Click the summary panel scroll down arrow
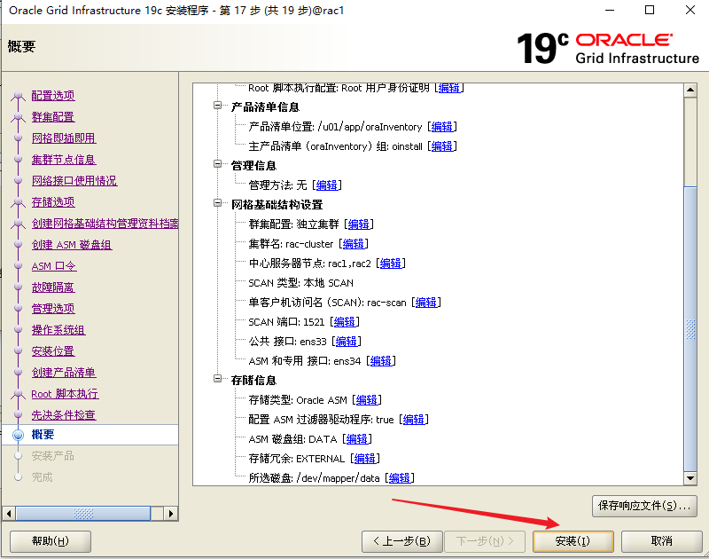The height and width of the screenshot is (559, 709). click(691, 479)
